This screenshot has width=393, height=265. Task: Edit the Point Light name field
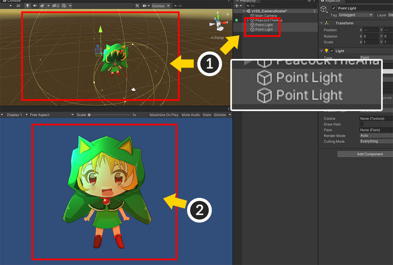point(365,8)
